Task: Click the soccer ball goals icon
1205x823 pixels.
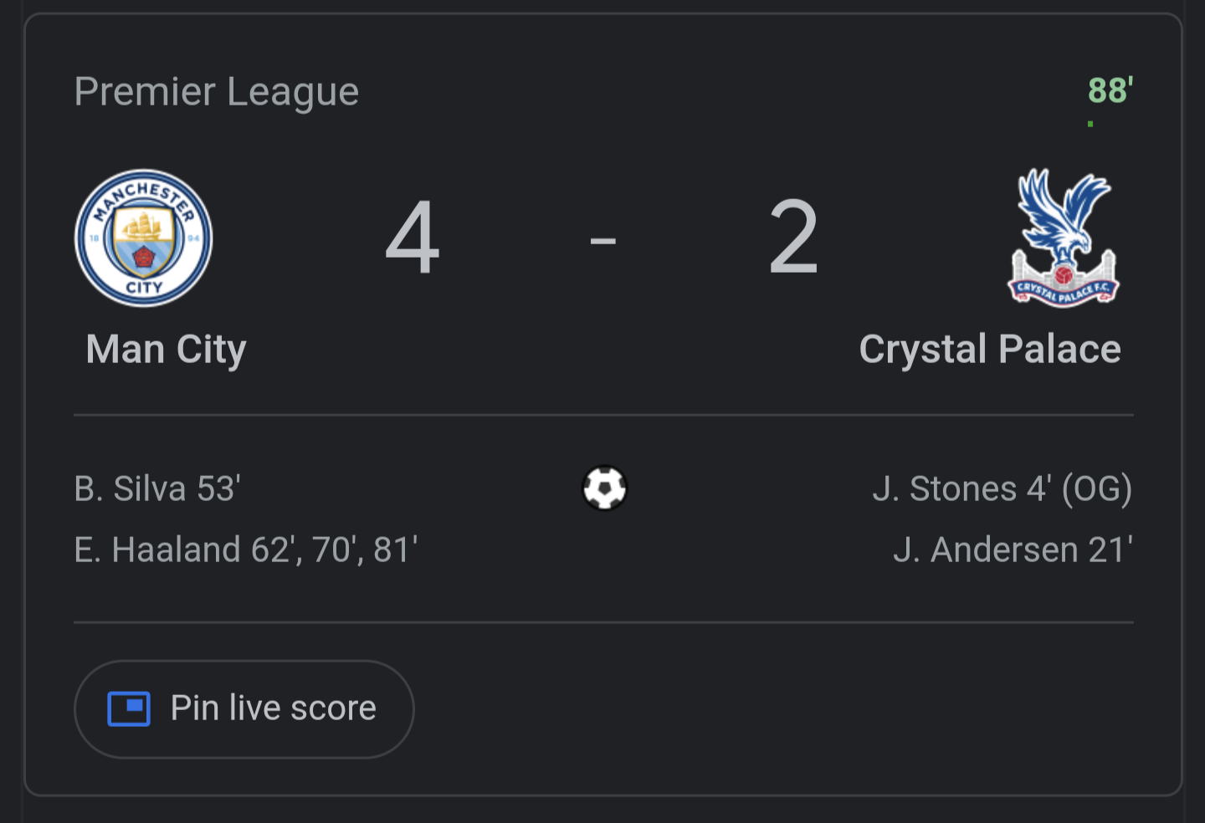Action: (604, 488)
